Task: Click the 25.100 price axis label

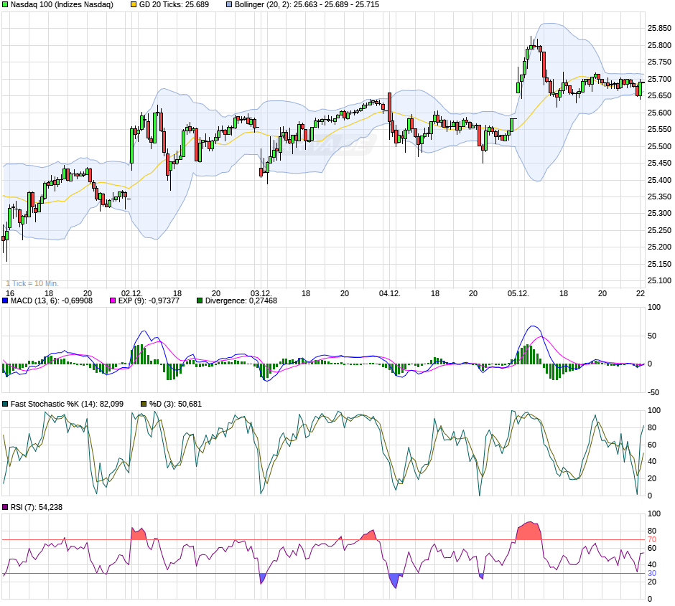Action: 659,280
